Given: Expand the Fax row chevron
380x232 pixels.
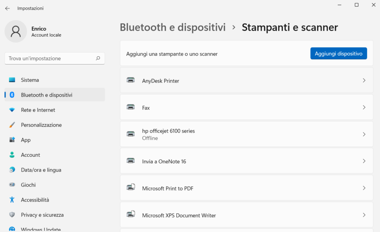Looking at the screenshot, I should 364,107.
